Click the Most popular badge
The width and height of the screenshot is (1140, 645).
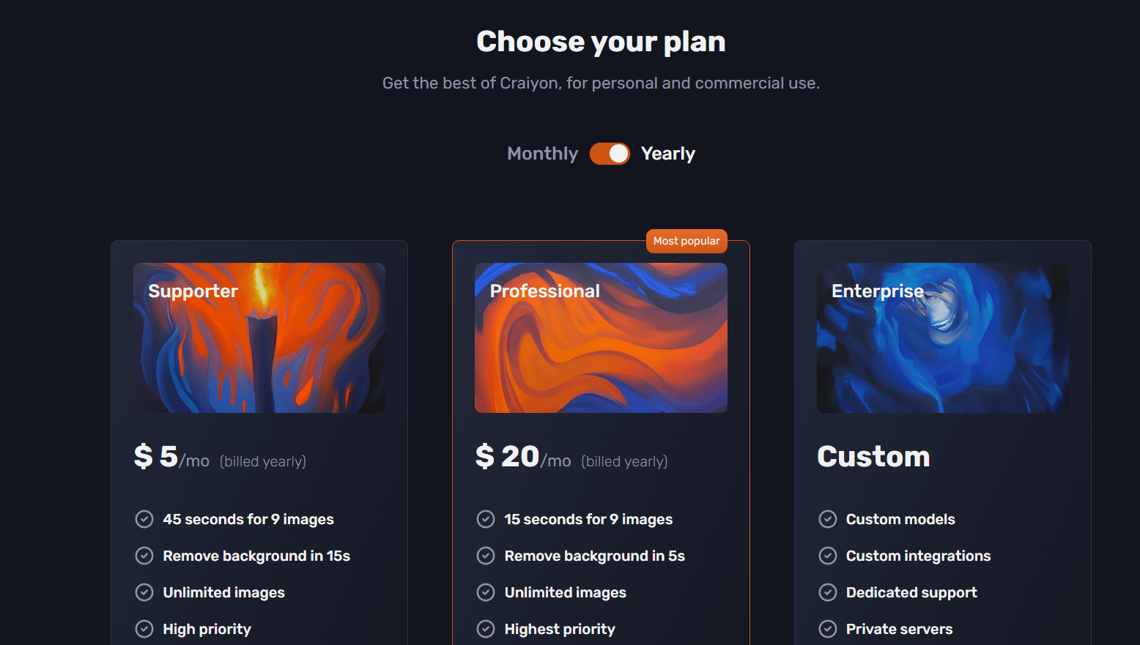coord(686,241)
